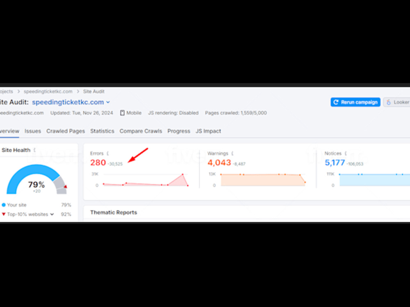This screenshot has width=410, height=307.
Task: View the JS Impact tab
Action: click(x=208, y=131)
